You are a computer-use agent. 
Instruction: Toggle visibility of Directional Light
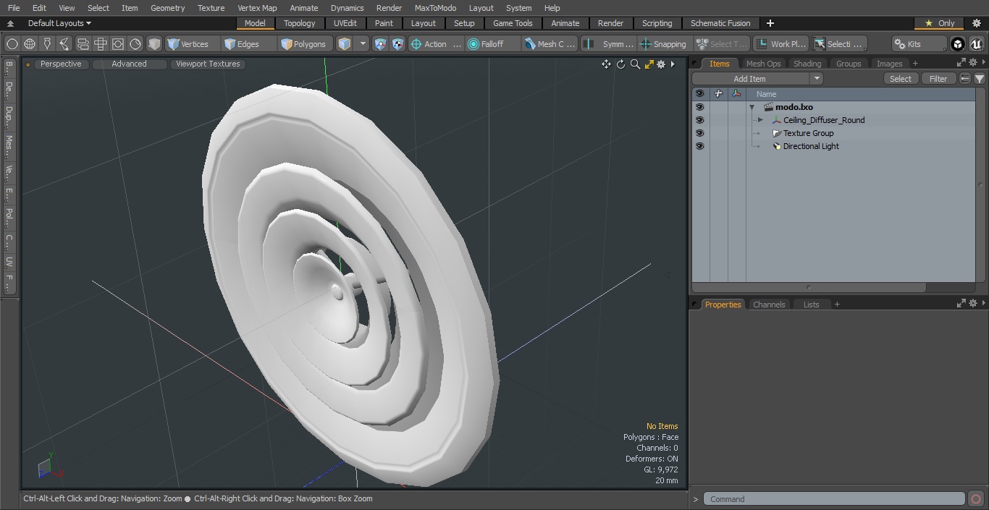(x=699, y=146)
